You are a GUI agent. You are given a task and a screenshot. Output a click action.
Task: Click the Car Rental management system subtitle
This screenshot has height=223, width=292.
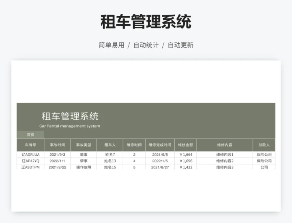(70, 126)
